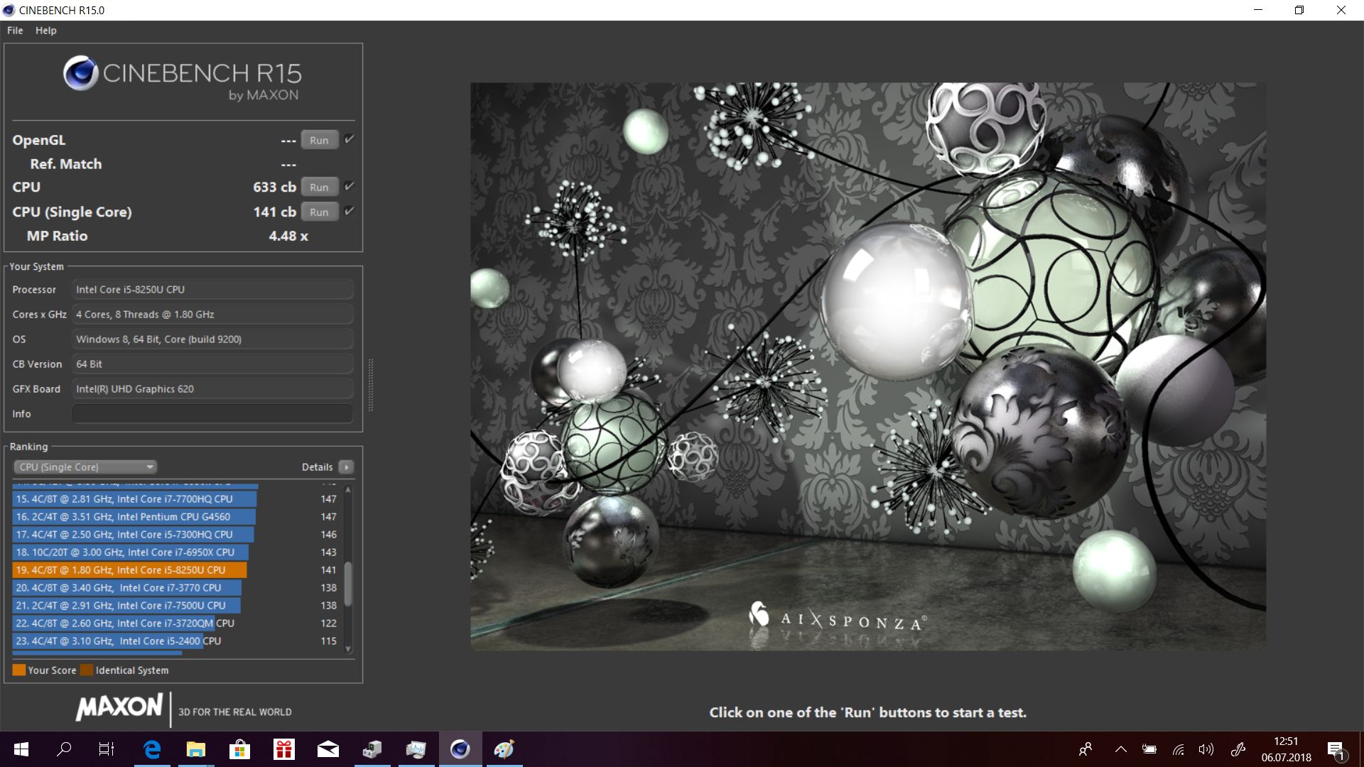Click the Info text field
This screenshot has width=1364, height=767.
pos(212,413)
